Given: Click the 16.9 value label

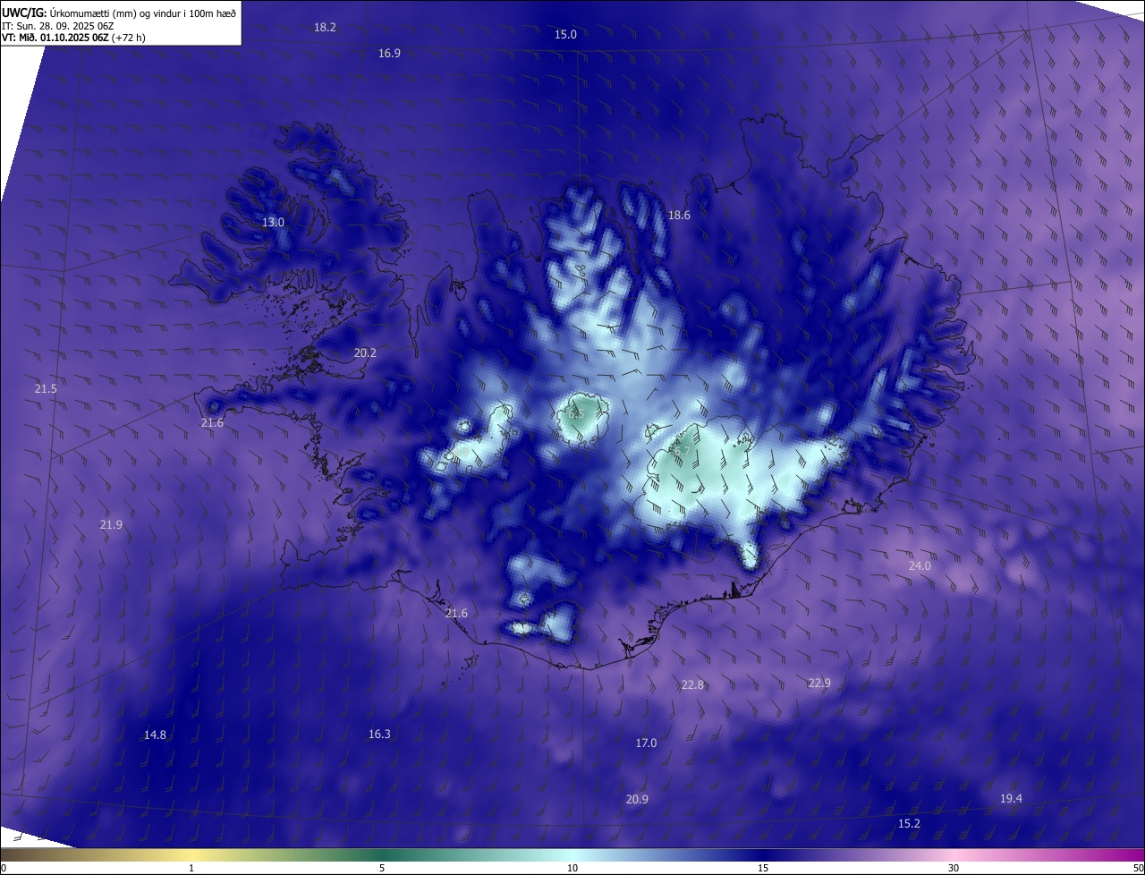Looking at the screenshot, I should [389, 54].
